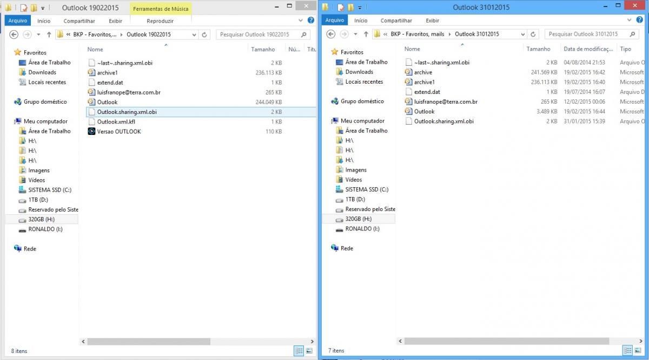The image size is (649, 360).
Task: Click Forward arrow in left Outlook 19022015 window
Action: [x=27, y=34]
